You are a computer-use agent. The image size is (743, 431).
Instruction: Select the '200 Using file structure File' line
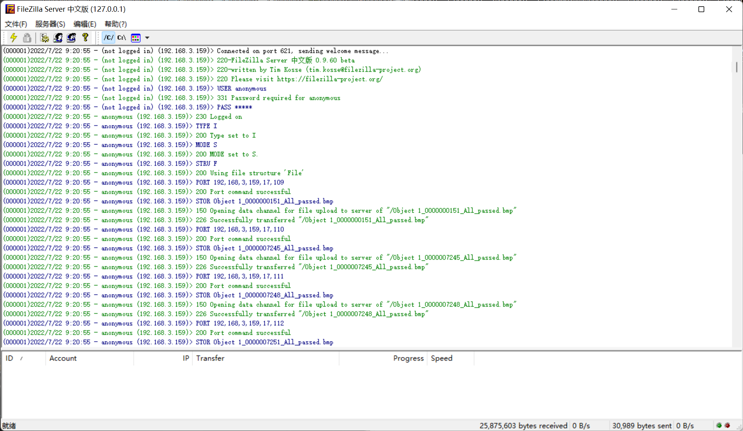(154, 173)
